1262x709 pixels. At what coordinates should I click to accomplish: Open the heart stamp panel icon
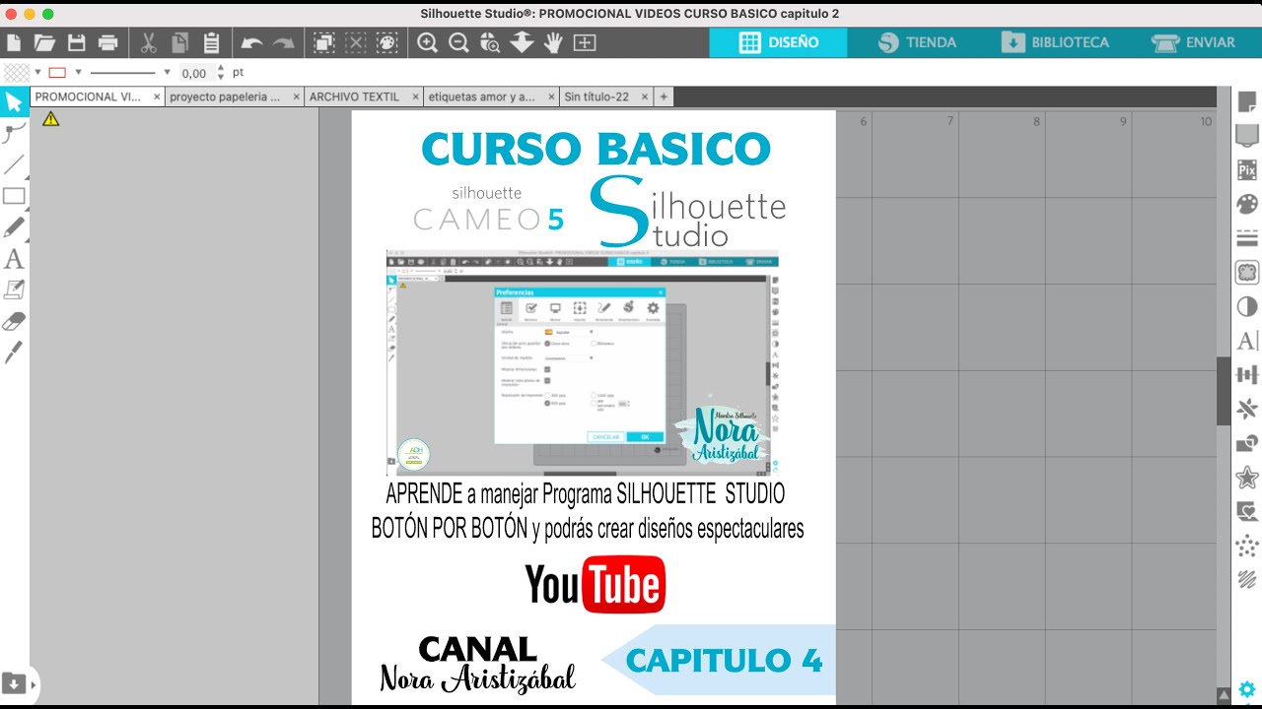[x=1247, y=511]
